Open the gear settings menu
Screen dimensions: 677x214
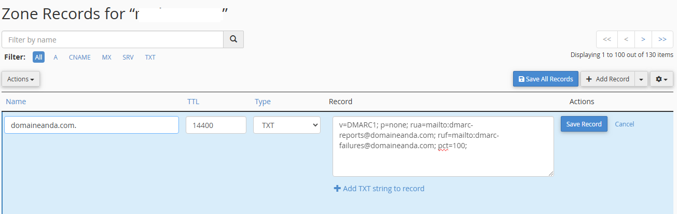coord(661,79)
